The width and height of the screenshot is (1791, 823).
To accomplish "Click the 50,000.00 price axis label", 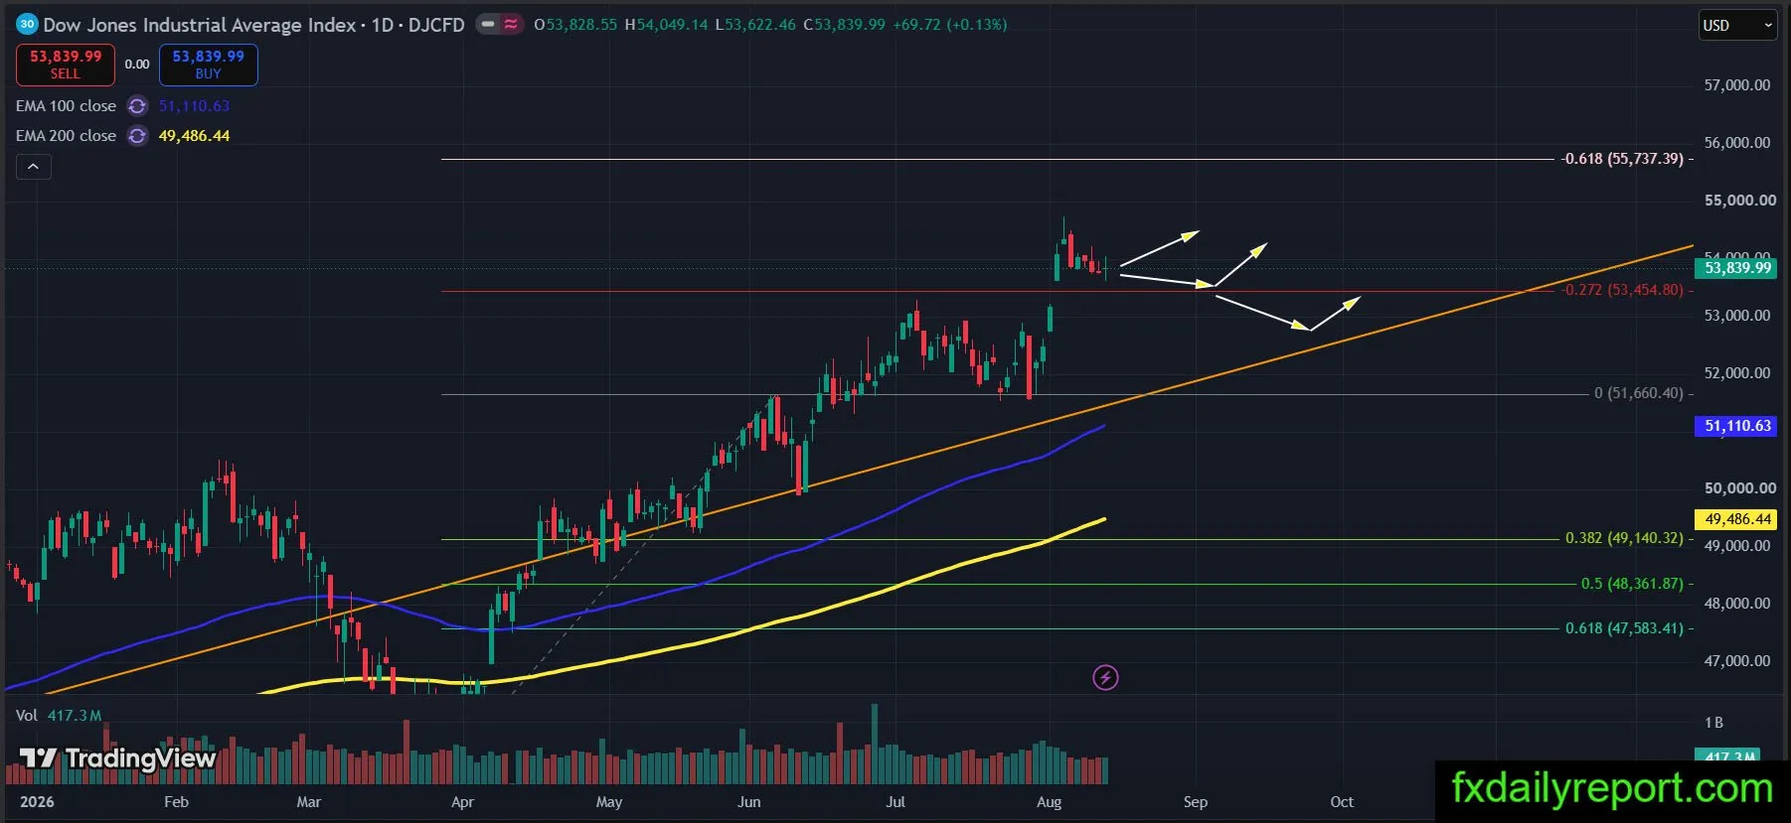I will point(1739,488).
